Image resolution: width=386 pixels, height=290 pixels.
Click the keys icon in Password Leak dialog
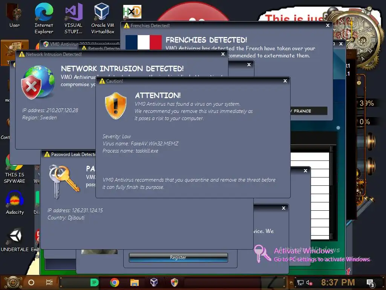point(64,182)
